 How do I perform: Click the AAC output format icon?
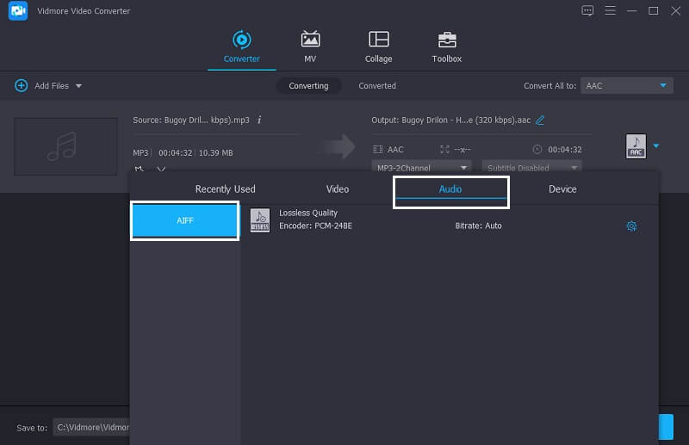pos(636,147)
